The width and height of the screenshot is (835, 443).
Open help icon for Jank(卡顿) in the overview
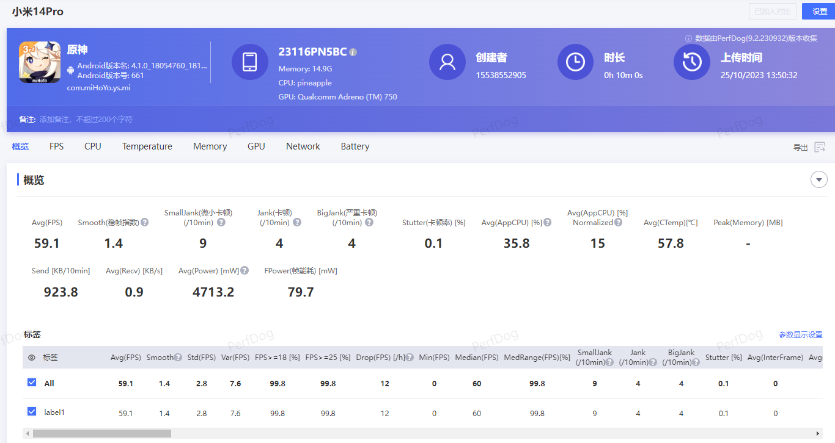(297, 223)
